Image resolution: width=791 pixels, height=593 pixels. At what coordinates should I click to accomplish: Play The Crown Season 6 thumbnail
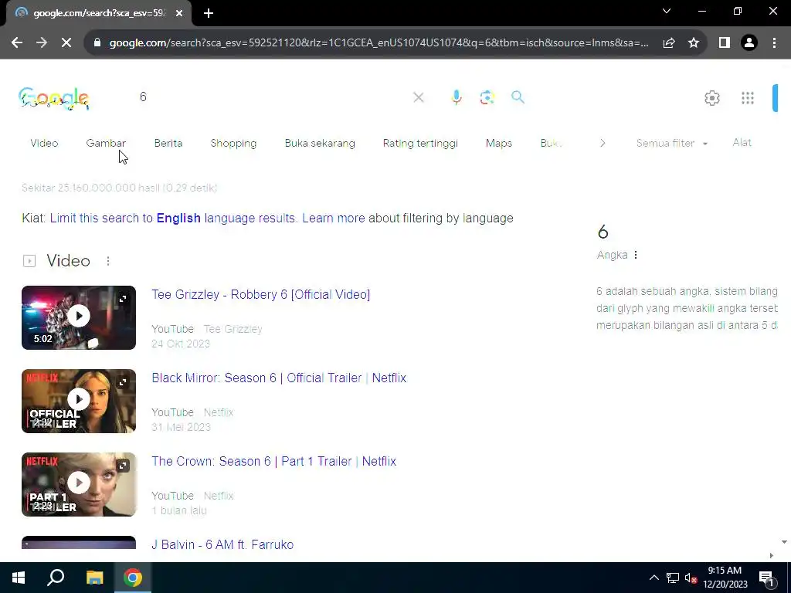pyautogui.click(x=79, y=484)
